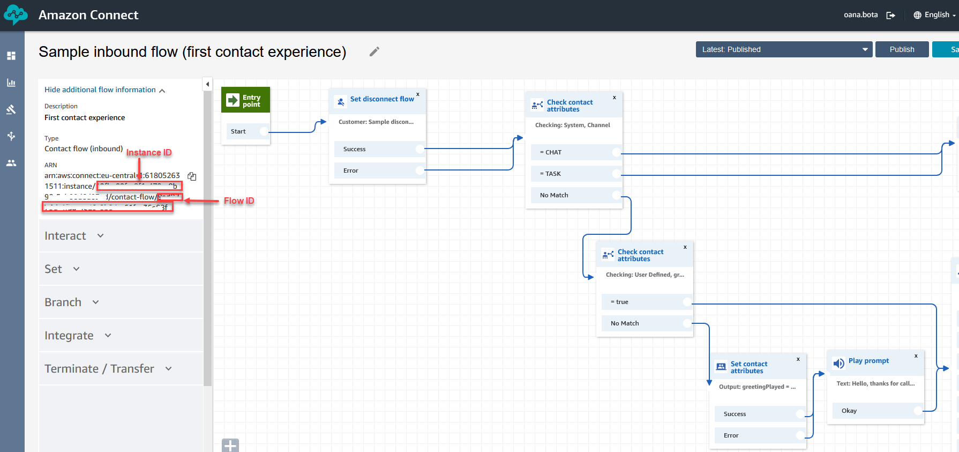Click the Contact flow (inbound) type text
The image size is (959, 452).
click(x=84, y=149)
